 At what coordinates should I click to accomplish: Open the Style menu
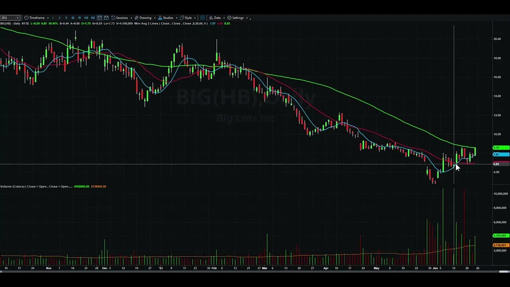coord(186,18)
